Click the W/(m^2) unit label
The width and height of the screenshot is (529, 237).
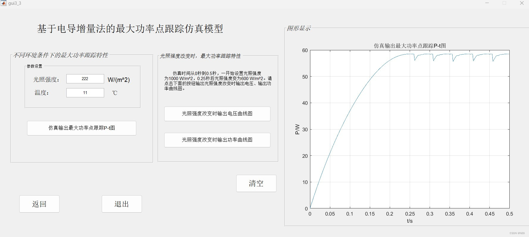[119, 80]
